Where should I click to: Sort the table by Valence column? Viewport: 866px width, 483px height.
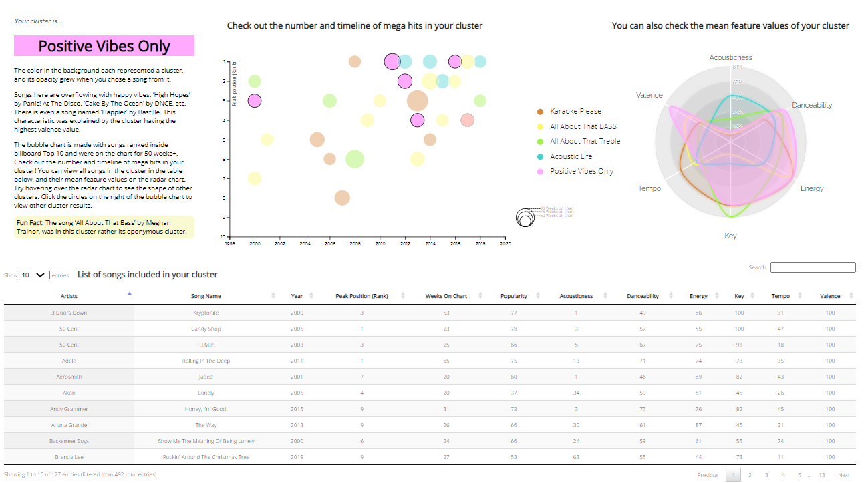click(830, 296)
